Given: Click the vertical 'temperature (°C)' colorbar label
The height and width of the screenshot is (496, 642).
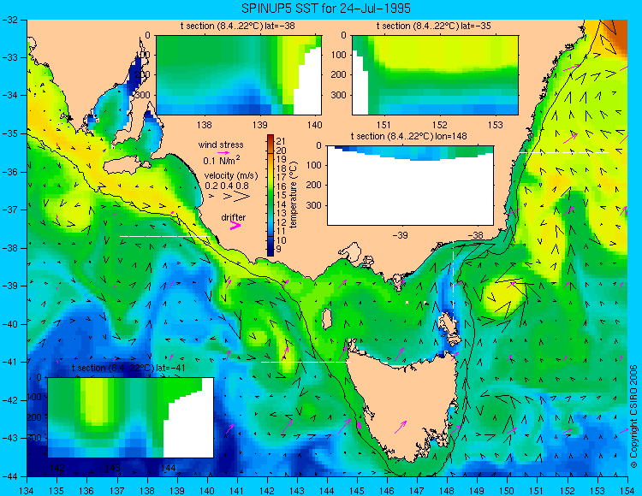Looking at the screenshot, I should (293, 195).
